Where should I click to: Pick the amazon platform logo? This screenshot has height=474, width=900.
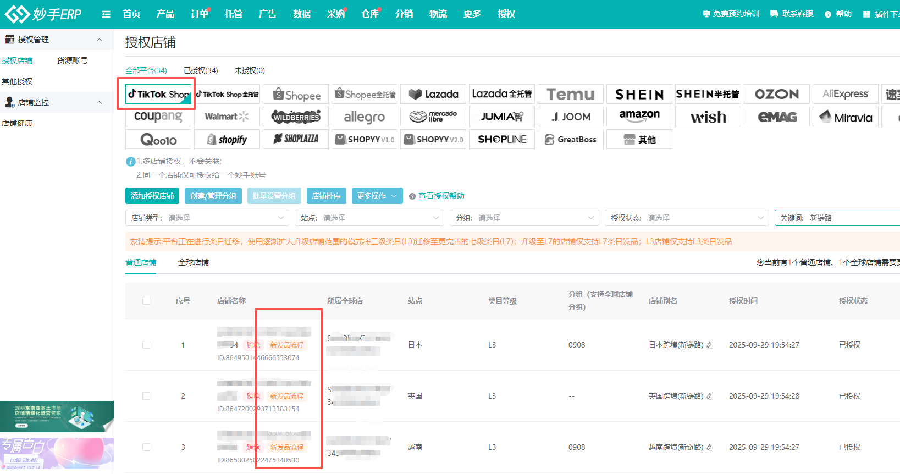click(x=639, y=117)
